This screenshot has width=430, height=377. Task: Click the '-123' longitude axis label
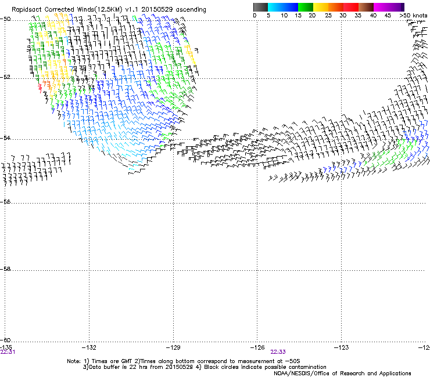pyautogui.click(x=342, y=347)
